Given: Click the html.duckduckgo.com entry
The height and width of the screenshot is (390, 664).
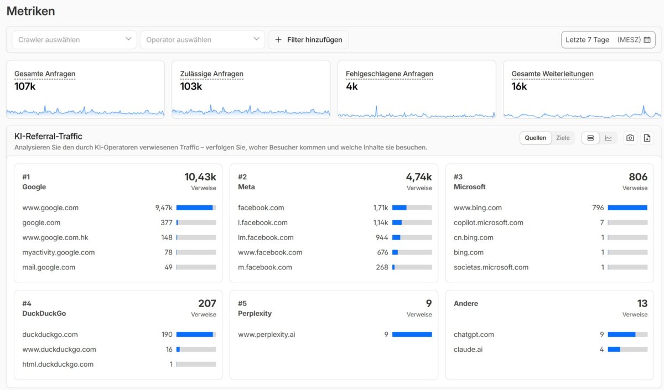Looking at the screenshot, I should [x=58, y=365].
